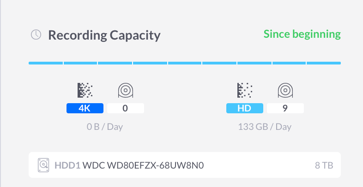Click the blue 4K badge
This screenshot has width=363, height=187.
click(85, 108)
